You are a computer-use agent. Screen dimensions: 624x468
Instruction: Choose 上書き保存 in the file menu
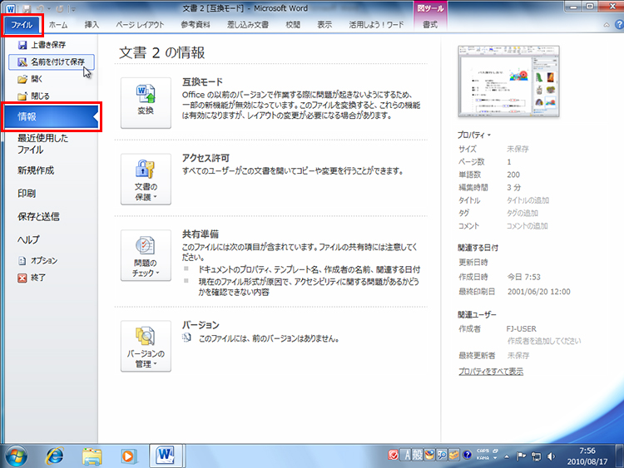click(x=42, y=45)
